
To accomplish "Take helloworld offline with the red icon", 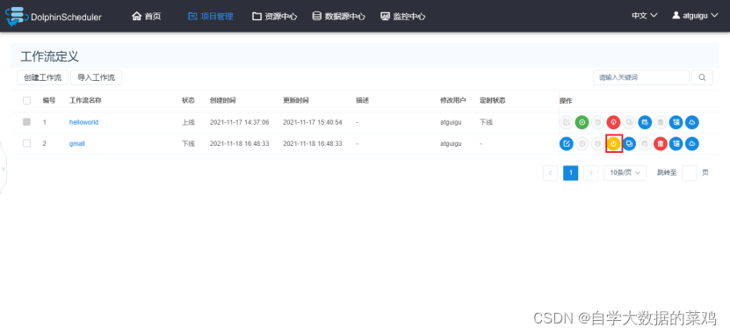I will [614, 122].
